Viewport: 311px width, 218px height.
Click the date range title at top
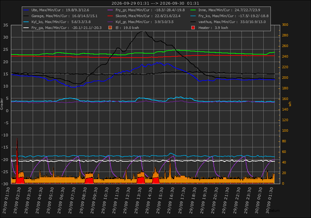pyautogui.click(x=155, y=3)
